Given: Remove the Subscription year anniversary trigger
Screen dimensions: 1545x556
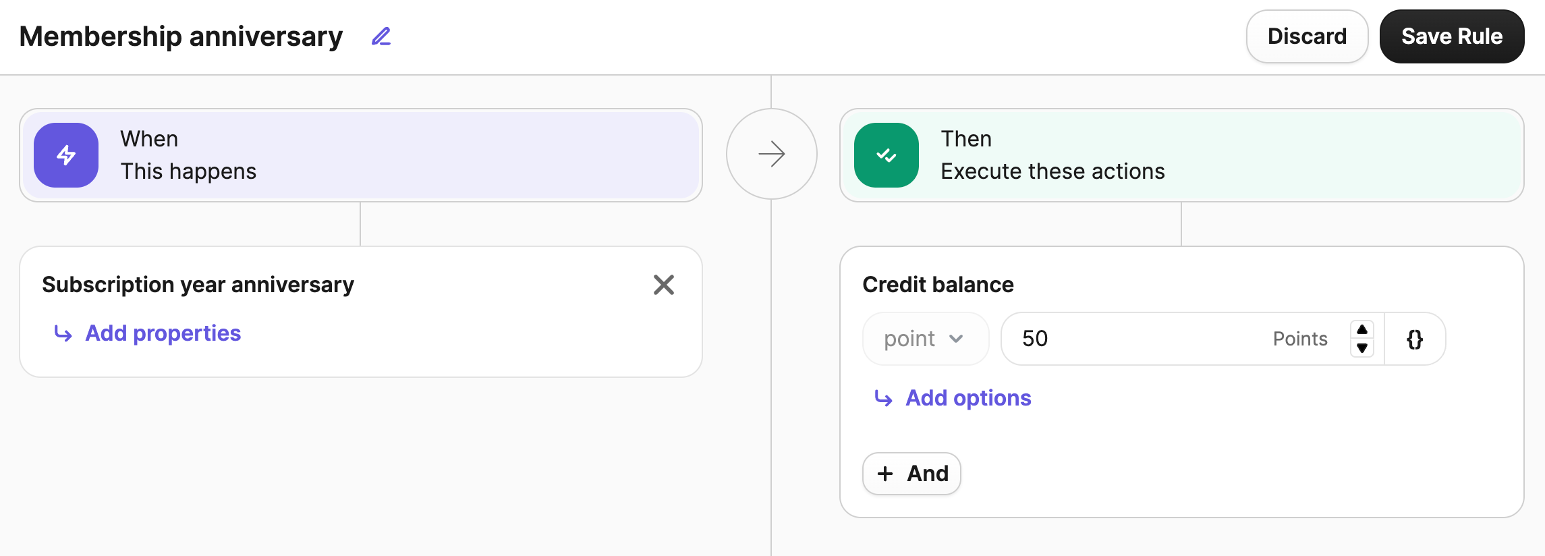Looking at the screenshot, I should [x=663, y=285].
